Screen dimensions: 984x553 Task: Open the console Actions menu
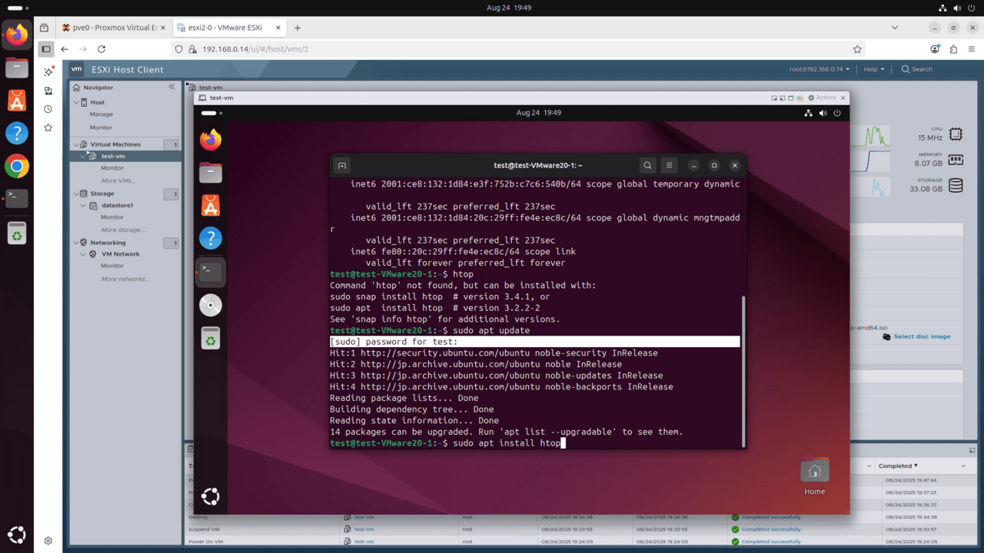pos(822,98)
